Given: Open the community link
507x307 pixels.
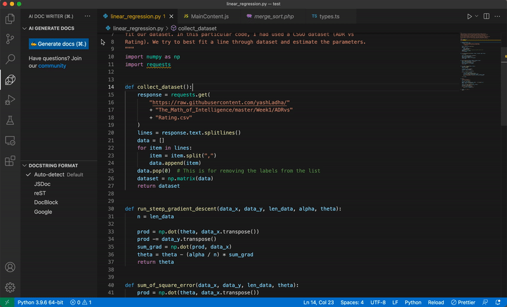Looking at the screenshot, I should point(52,66).
